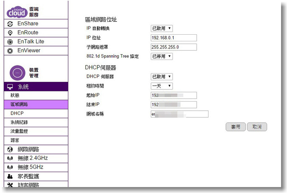Open 系統紀錄 system log page
This screenshot has height=193, width=287.
36,122
